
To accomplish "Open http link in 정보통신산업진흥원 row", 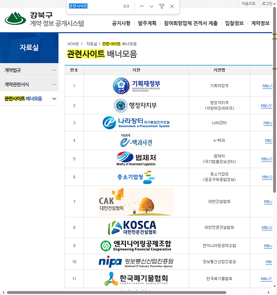I will click(269, 262).
